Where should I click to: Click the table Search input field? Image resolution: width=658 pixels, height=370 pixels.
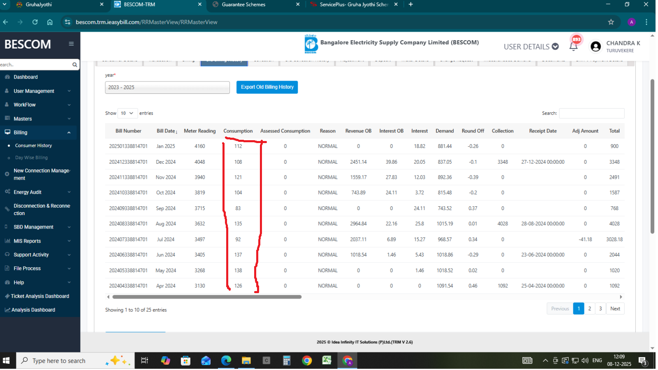(591, 113)
